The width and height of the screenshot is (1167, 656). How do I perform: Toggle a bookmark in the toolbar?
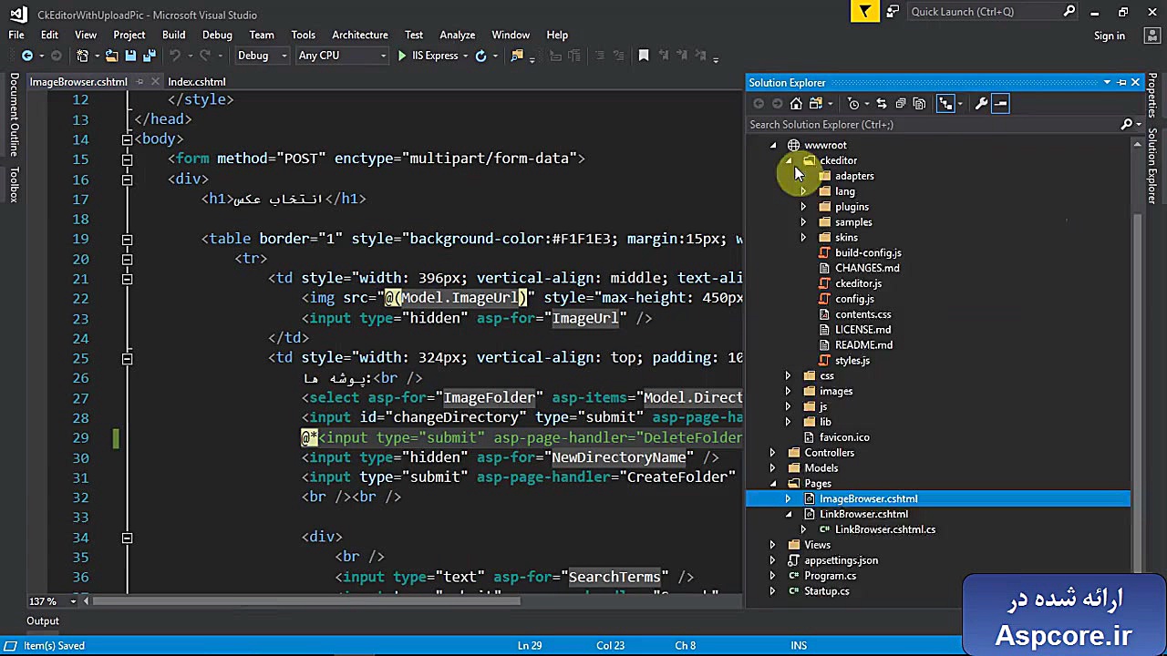pyautogui.click(x=644, y=56)
